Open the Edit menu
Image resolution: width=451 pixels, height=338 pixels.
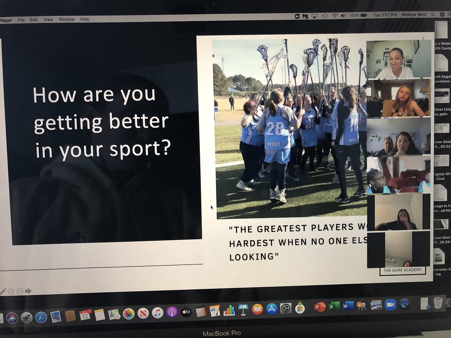(34, 20)
